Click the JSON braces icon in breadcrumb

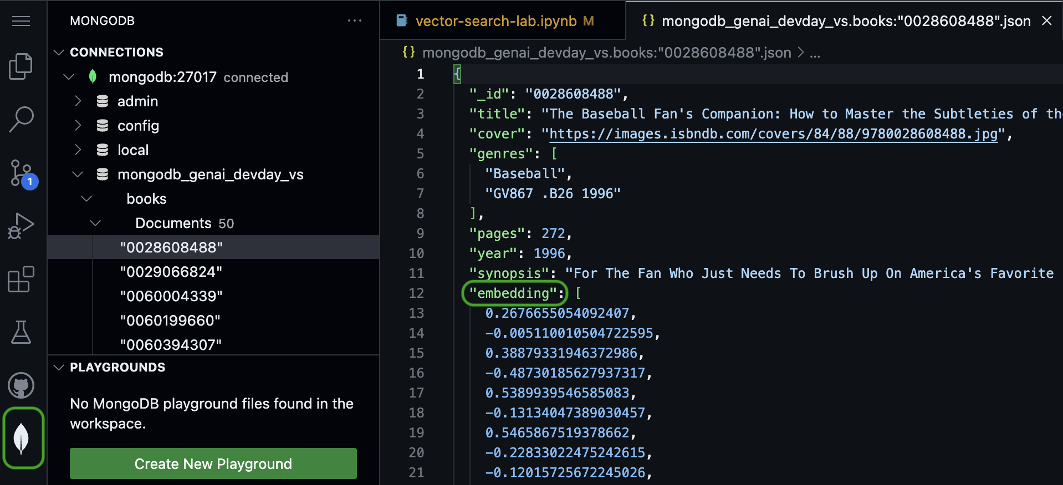408,52
